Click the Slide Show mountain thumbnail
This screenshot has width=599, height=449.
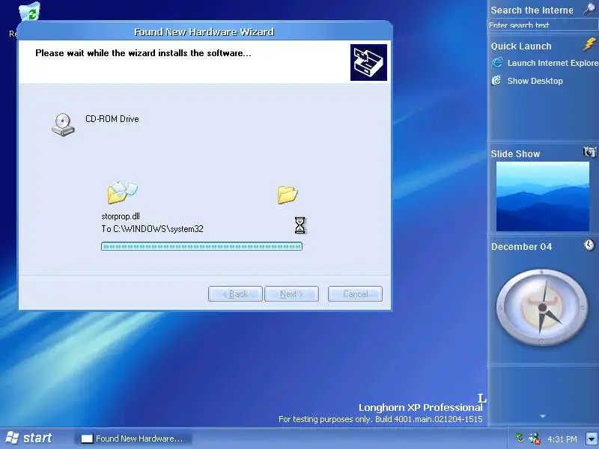[542, 196]
